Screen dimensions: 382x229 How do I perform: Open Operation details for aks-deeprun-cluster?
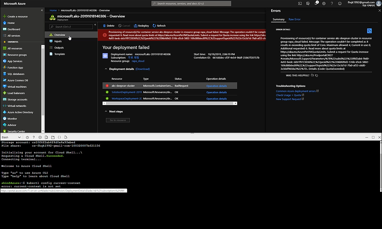pos(216,86)
